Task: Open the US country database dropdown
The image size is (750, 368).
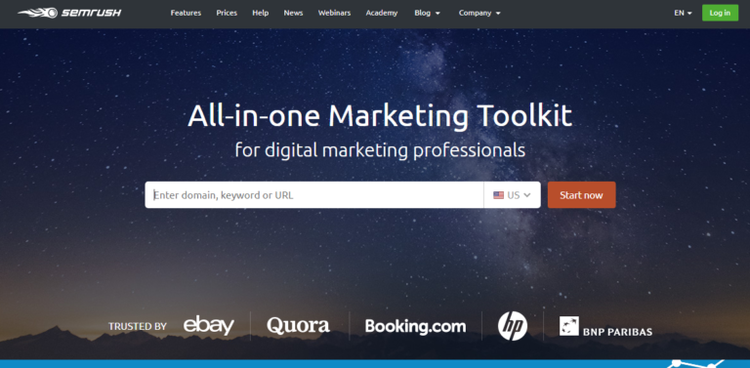Action: (512, 195)
